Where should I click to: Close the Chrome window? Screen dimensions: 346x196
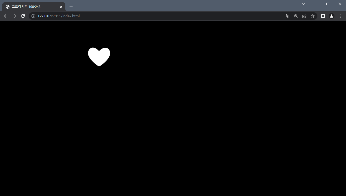[x=340, y=4]
